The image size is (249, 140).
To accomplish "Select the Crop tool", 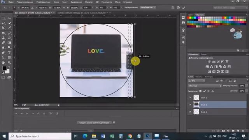I will (x=3, y=28).
